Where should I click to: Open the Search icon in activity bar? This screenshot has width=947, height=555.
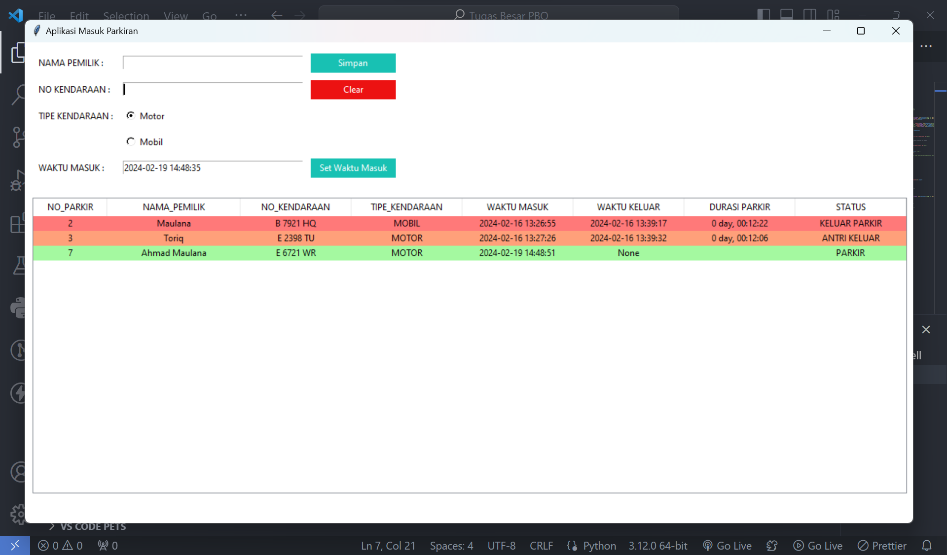pyautogui.click(x=18, y=94)
